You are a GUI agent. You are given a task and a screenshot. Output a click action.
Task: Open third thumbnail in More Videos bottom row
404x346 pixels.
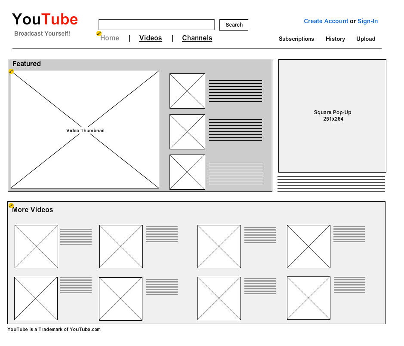click(x=219, y=298)
